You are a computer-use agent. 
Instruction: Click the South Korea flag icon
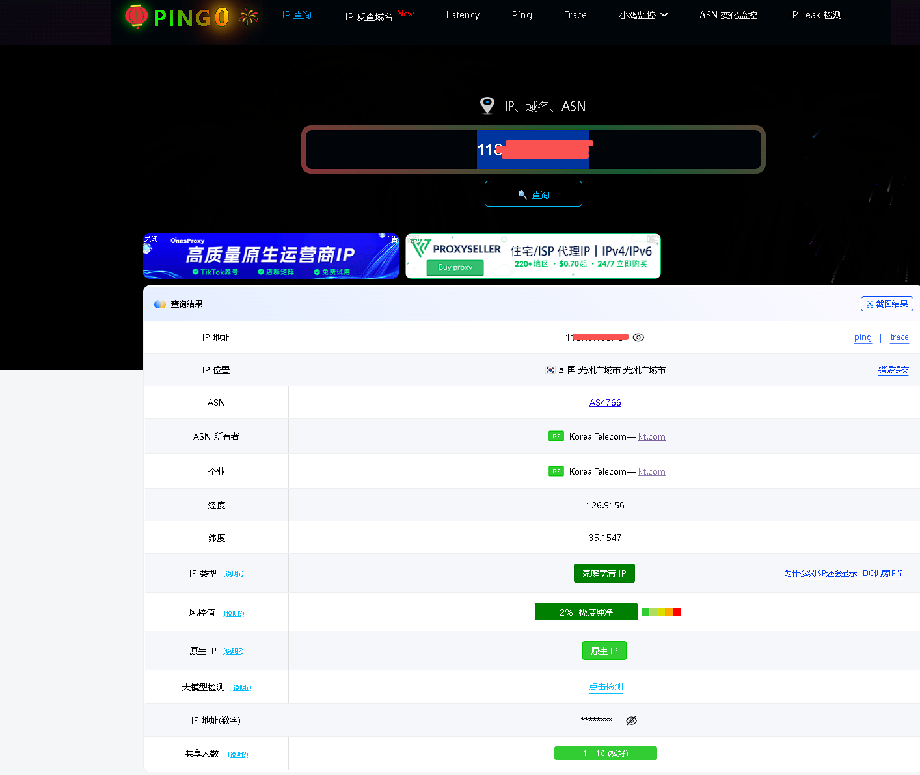click(x=550, y=370)
